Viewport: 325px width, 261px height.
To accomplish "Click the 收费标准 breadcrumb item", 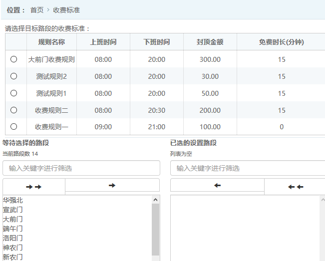I will 66,10.
